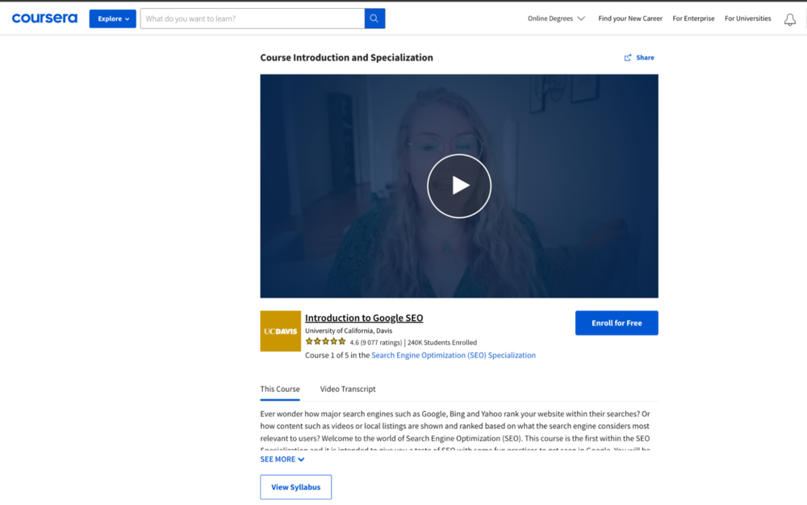This screenshot has width=807, height=505.
Task: Go to For Universities
Action: (x=748, y=19)
